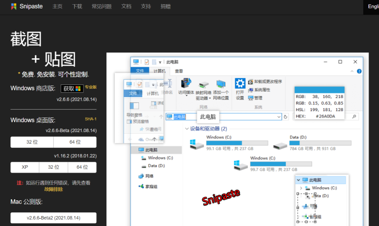Download Mac v2.6.6-Beta2 build
This screenshot has width=379, height=226.
(x=53, y=218)
